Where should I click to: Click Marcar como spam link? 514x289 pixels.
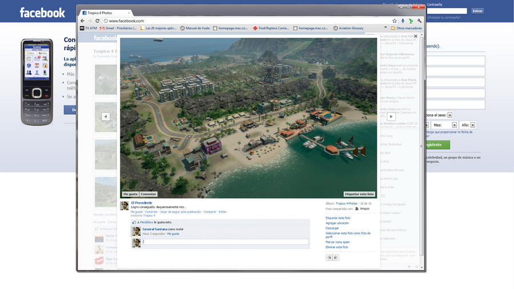click(338, 242)
